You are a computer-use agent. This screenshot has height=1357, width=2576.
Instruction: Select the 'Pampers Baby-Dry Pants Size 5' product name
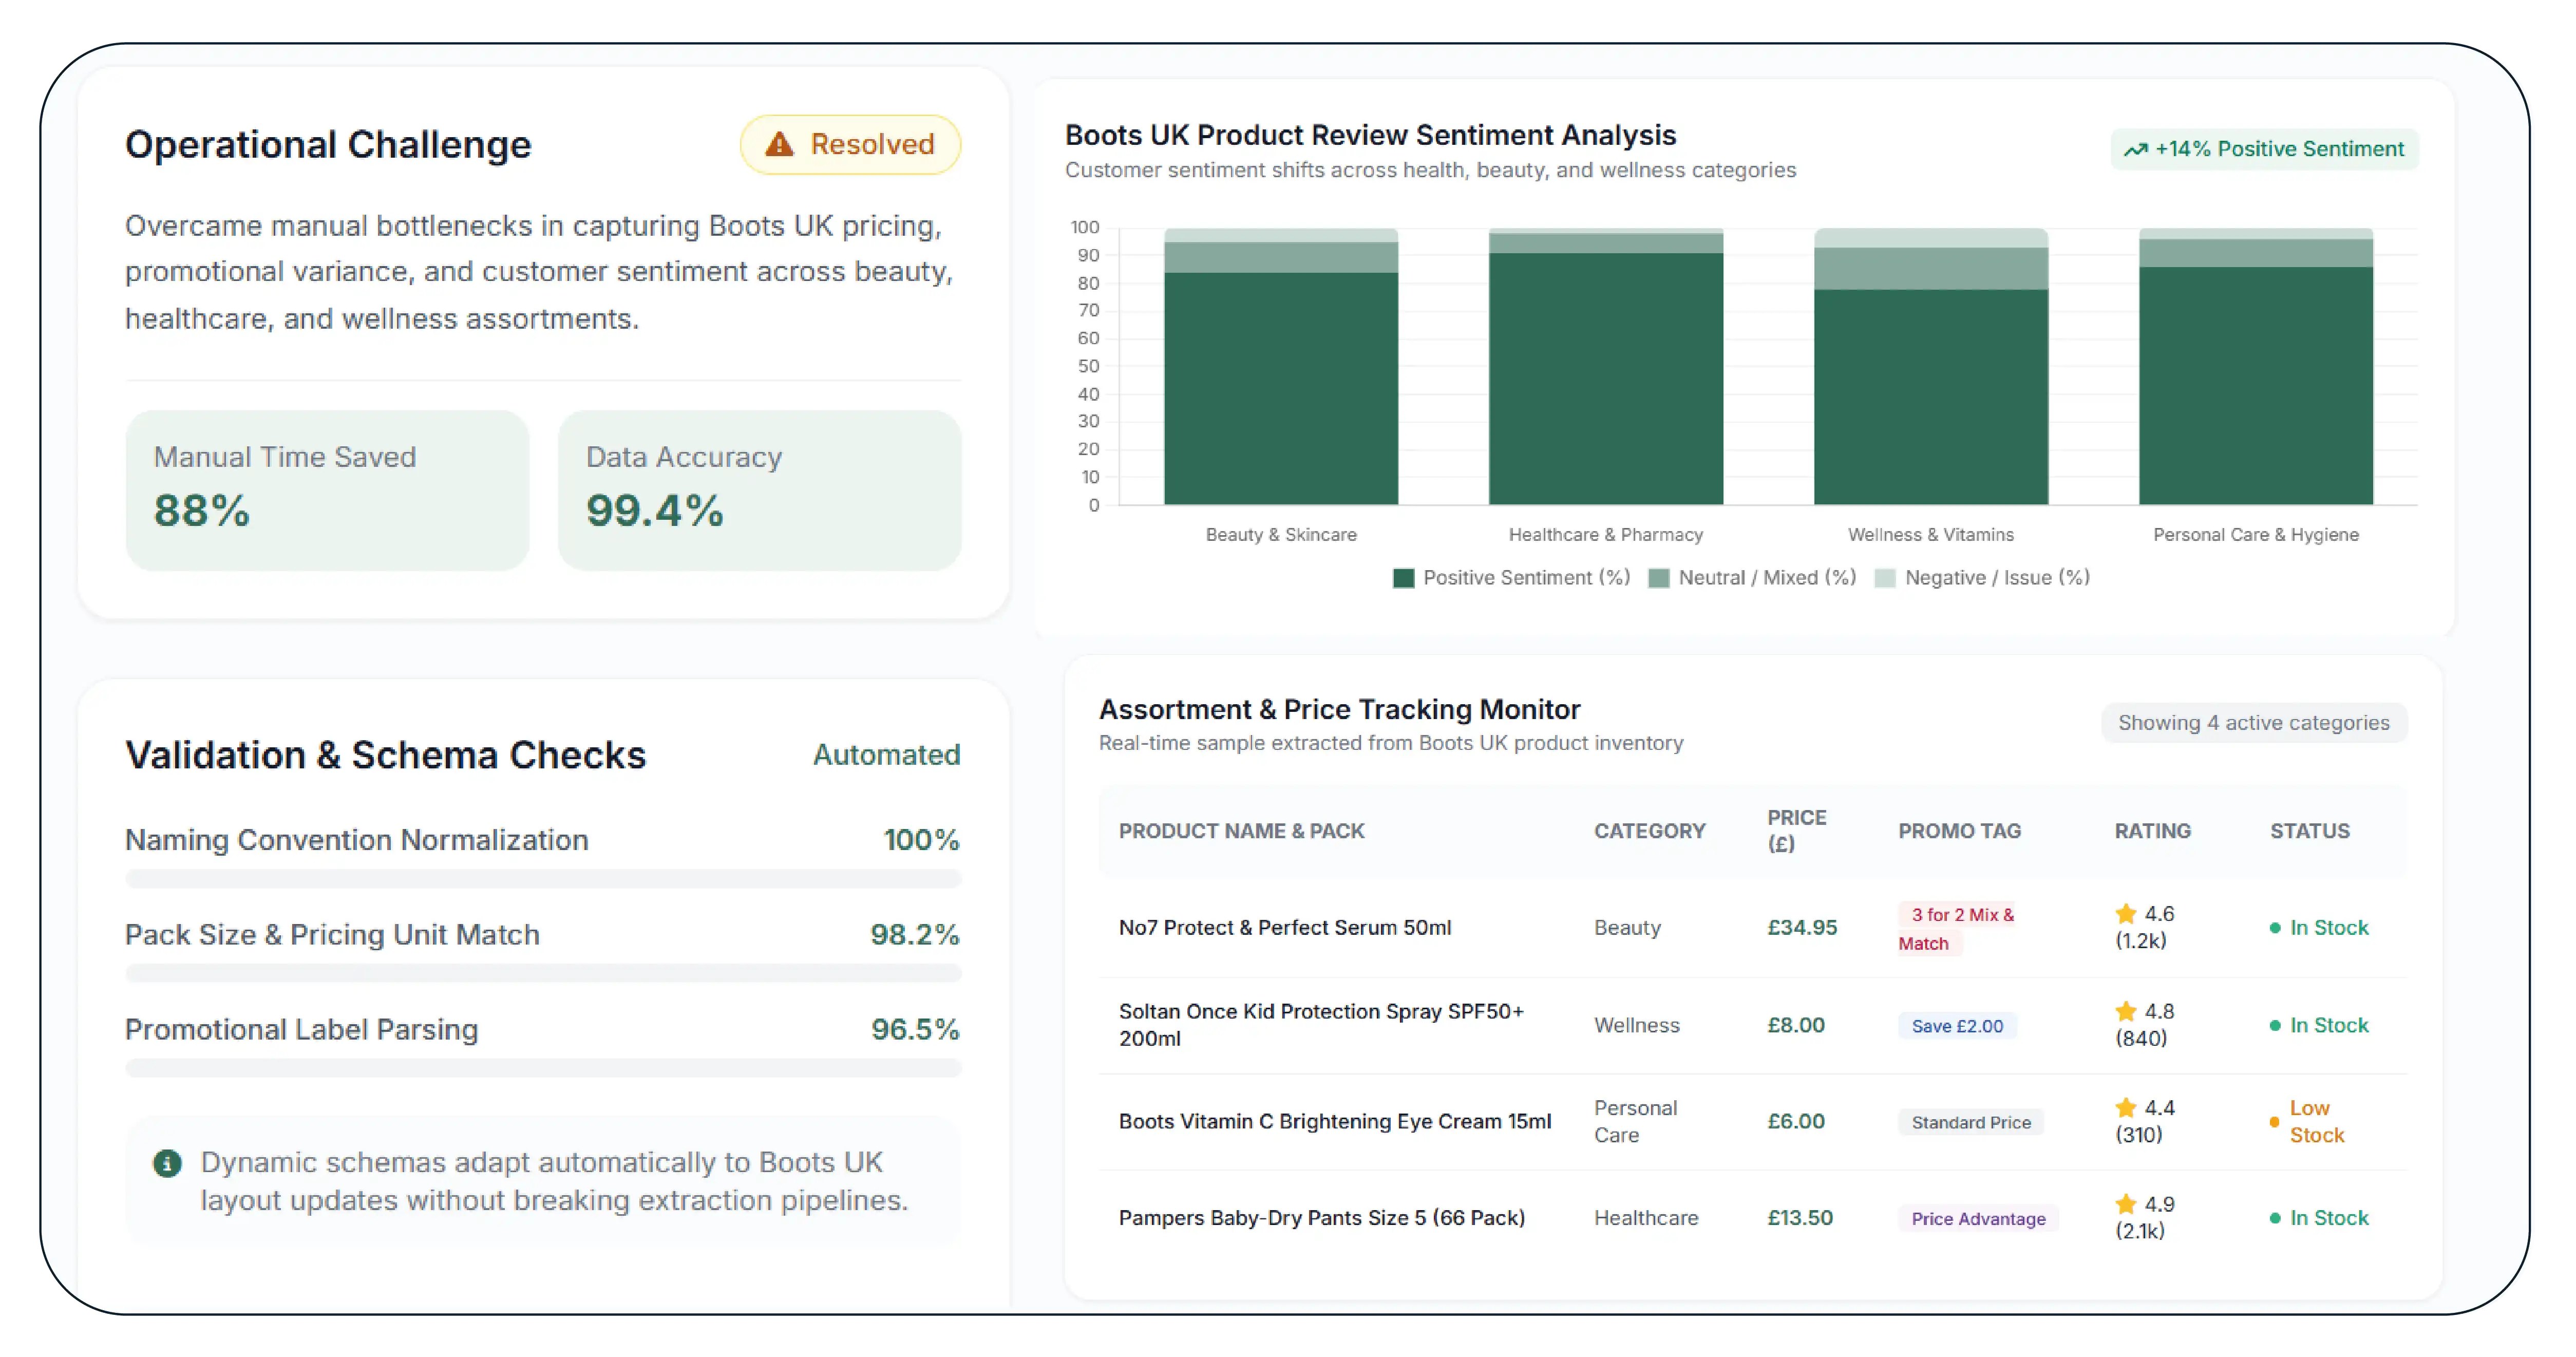pyautogui.click(x=1322, y=1218)
